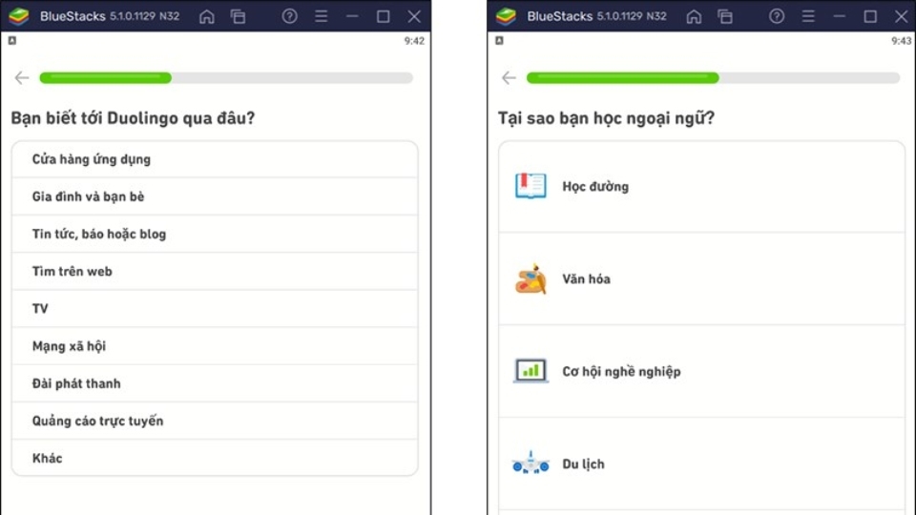Image resolution: width=916 pixels, height=515 pixels.
Task: Select 'Văn hóa' reason
Action: tap(701, 279)
